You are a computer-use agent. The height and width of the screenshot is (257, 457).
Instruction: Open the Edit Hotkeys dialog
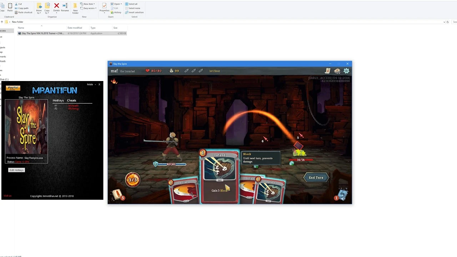[x=16, y=170]
